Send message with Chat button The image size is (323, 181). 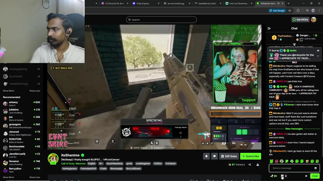coord(315,176)
